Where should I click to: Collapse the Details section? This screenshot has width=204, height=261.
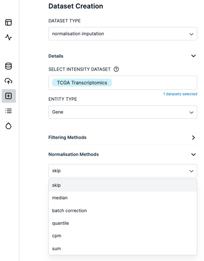coord(193,56)
